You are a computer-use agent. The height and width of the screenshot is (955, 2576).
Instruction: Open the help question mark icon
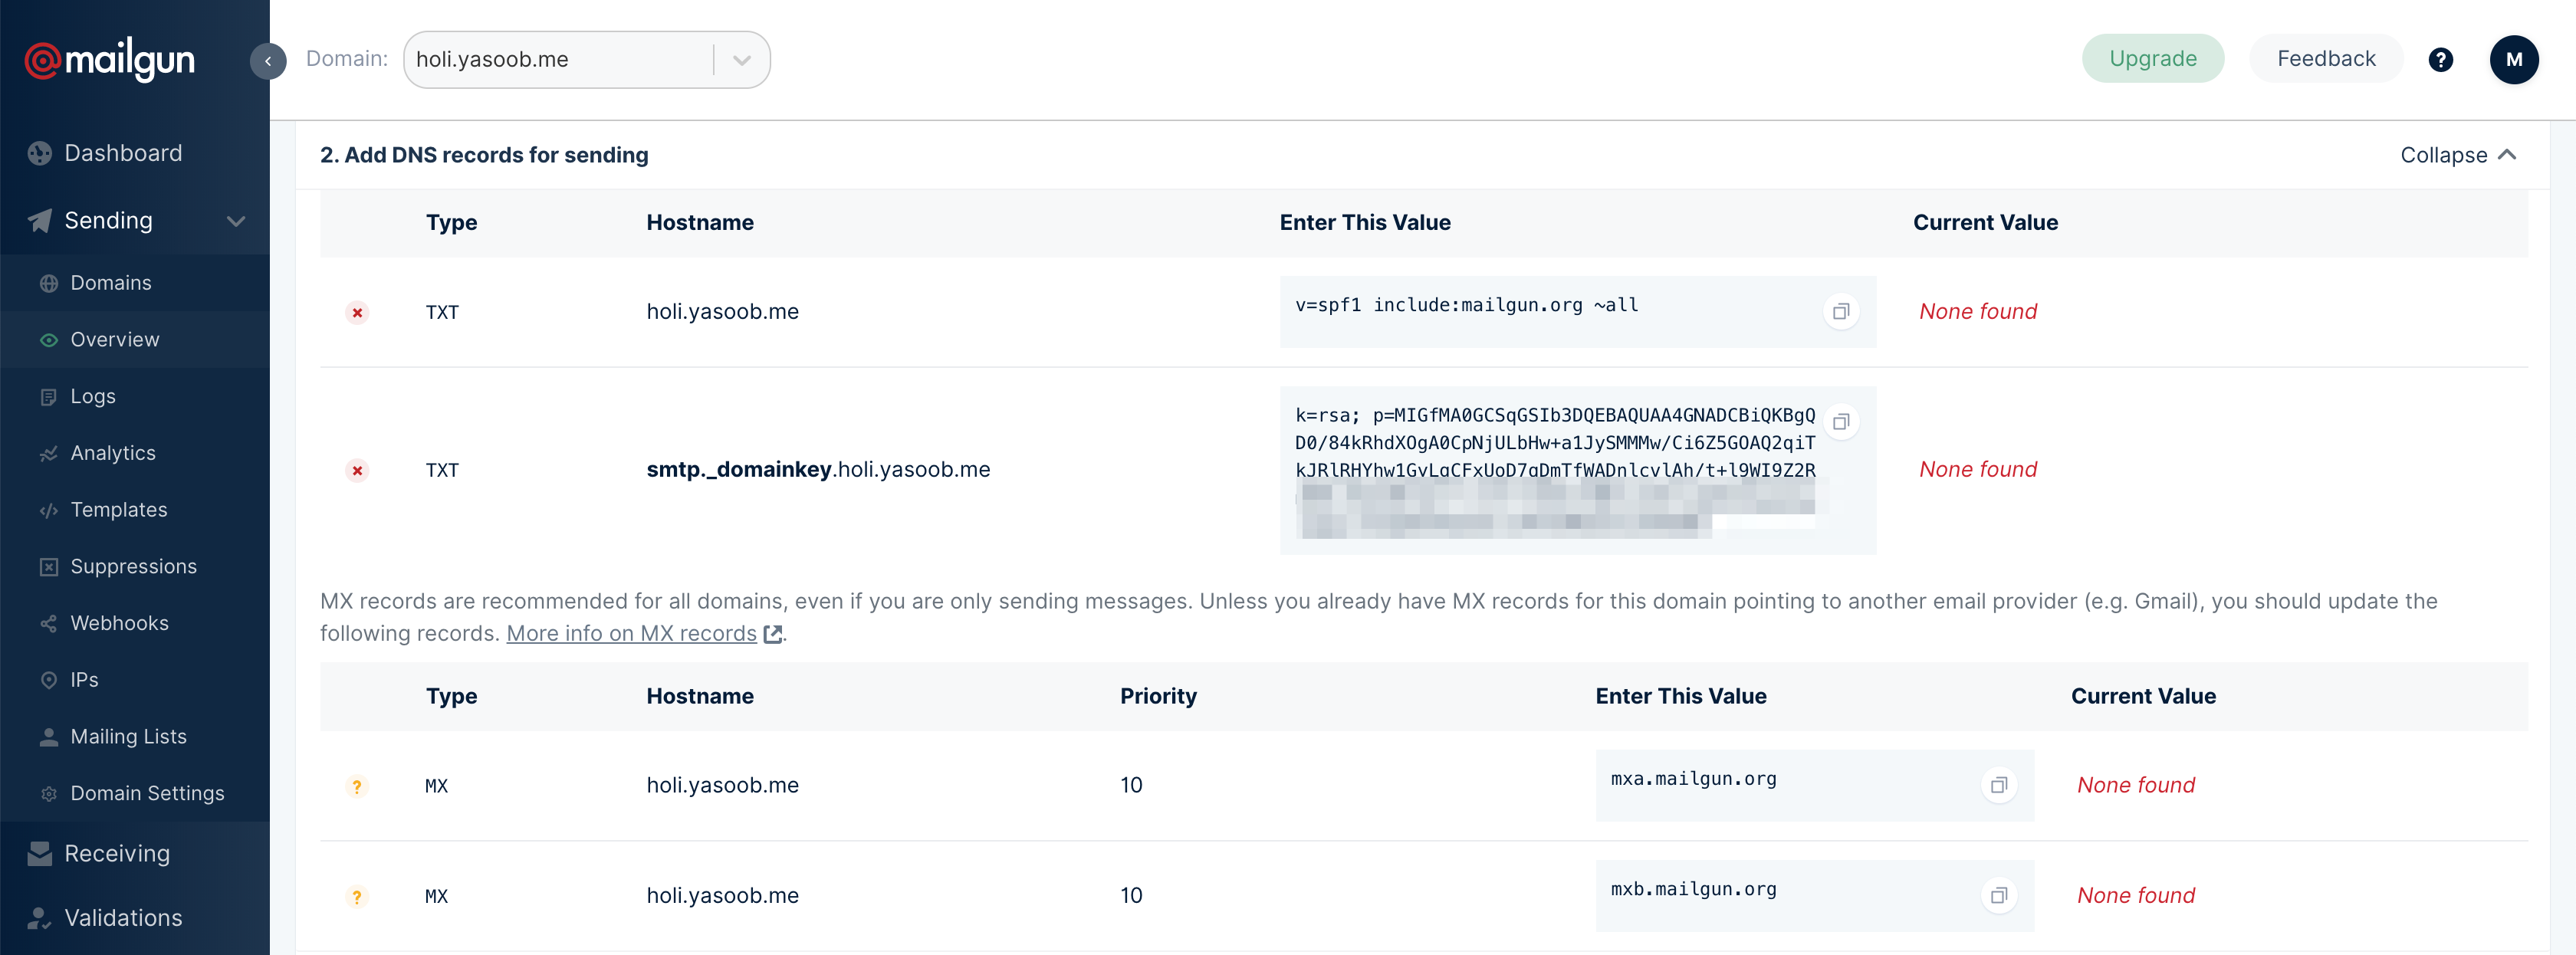pos(2440,60)
